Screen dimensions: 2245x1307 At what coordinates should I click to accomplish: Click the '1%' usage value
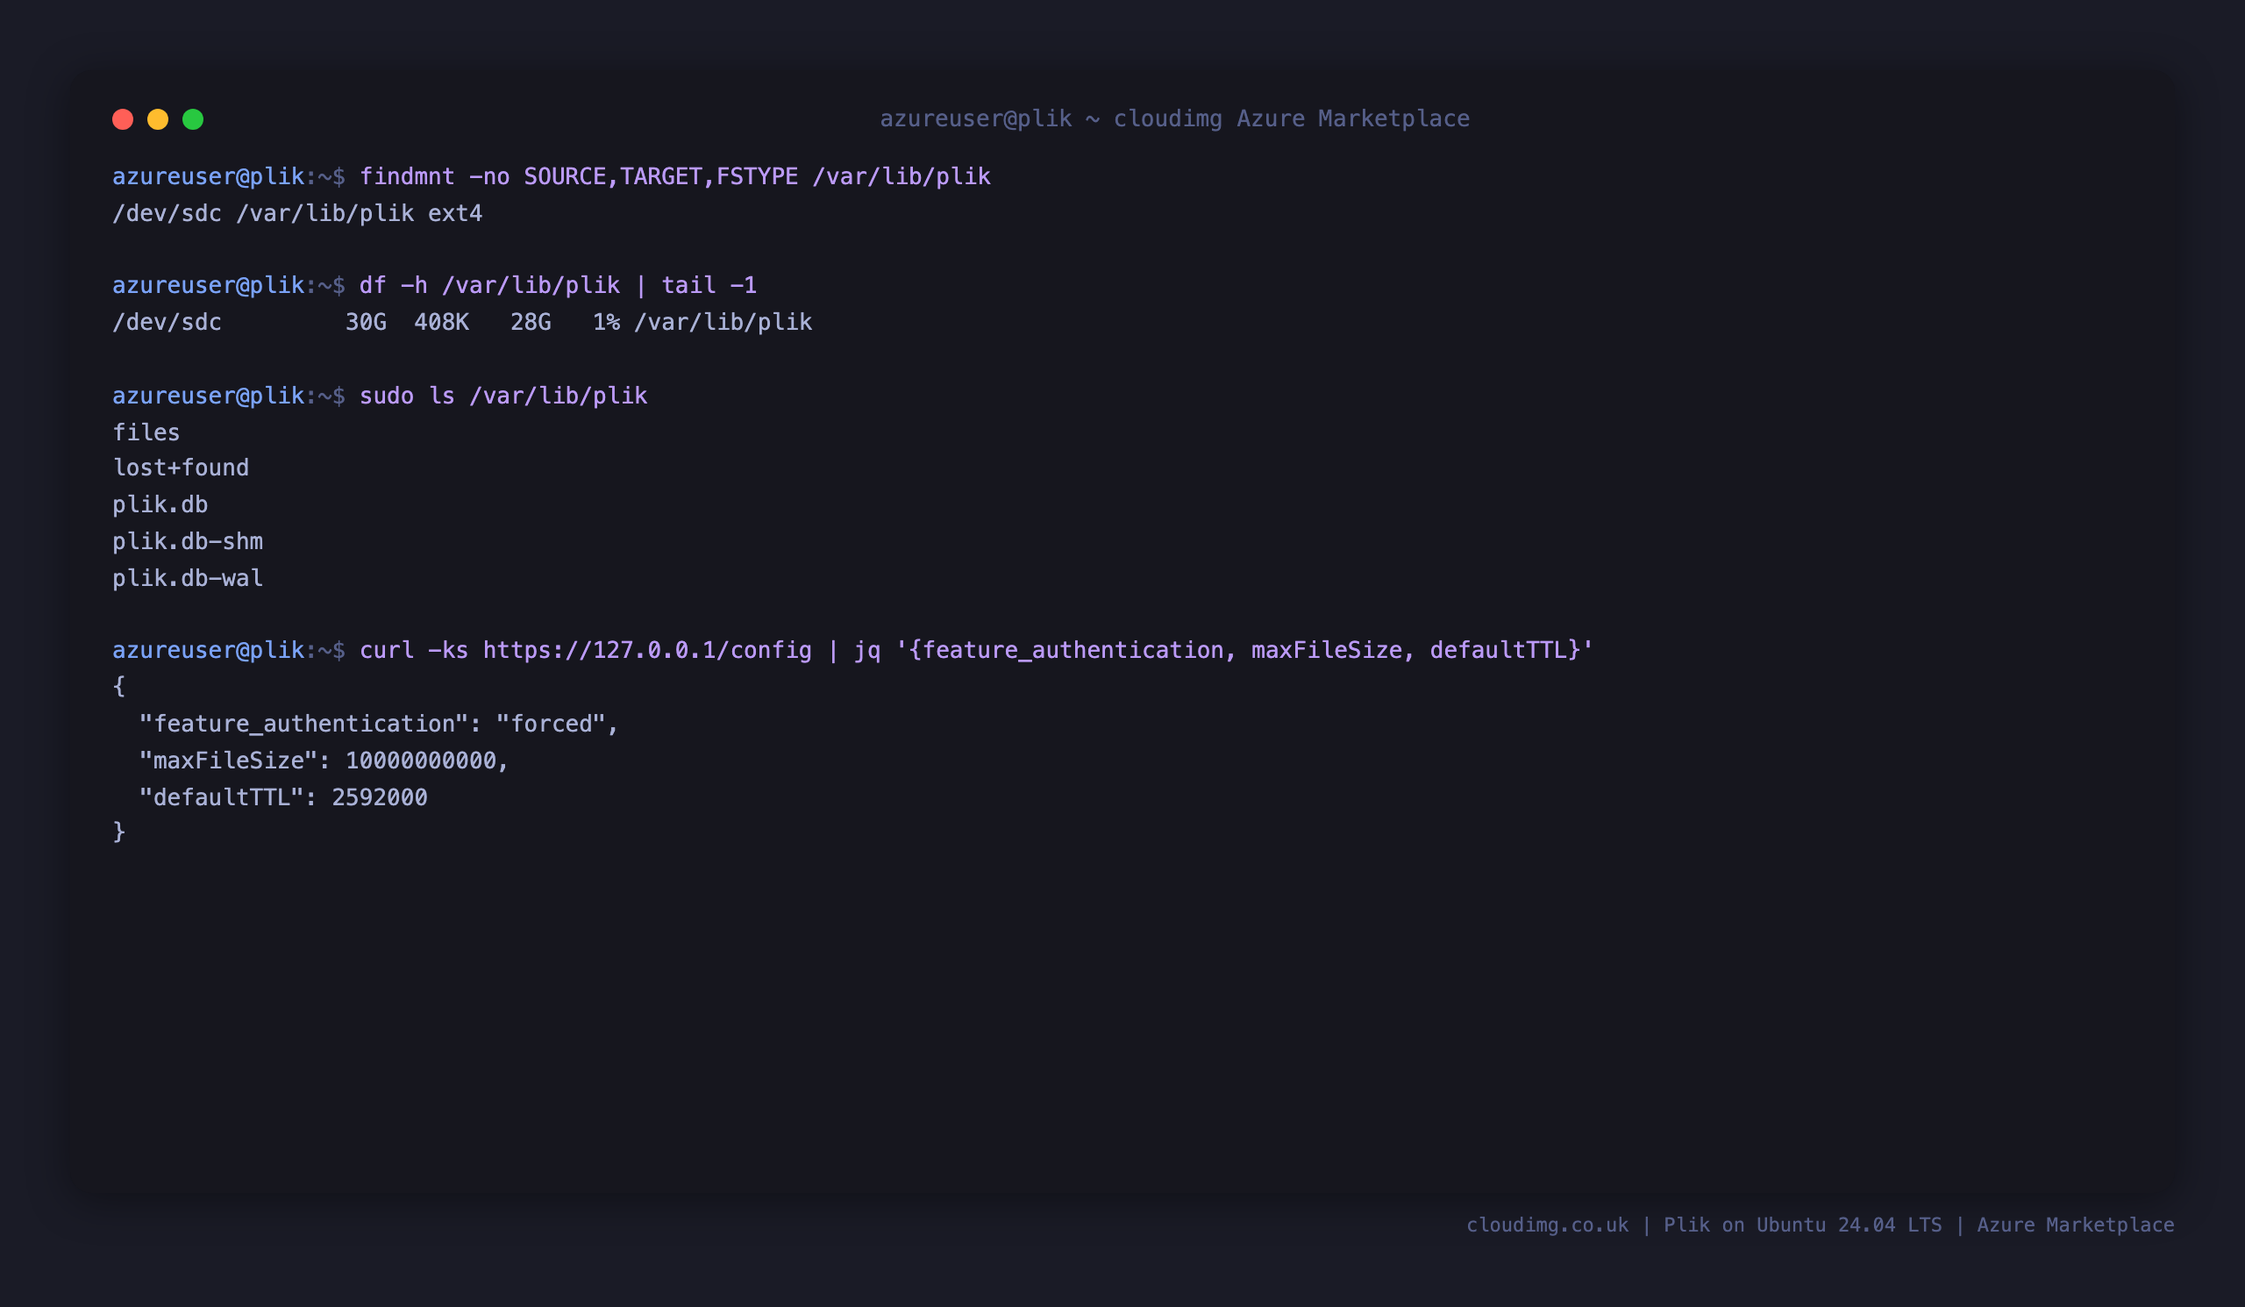pos(607,322)
